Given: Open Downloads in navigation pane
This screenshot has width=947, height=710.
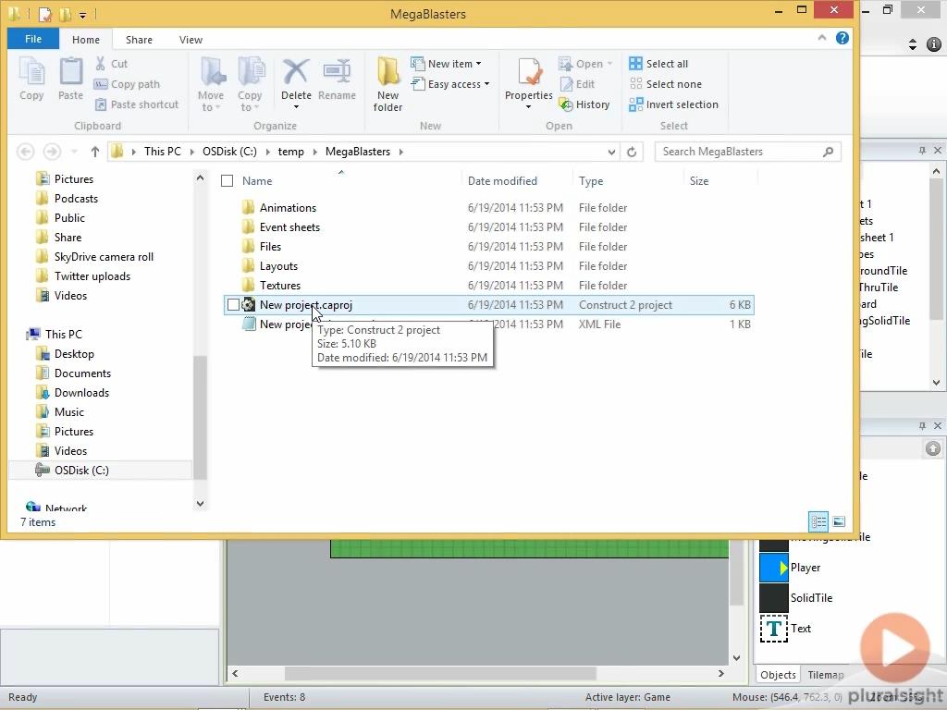Looking at the screenshot, I should coord(81,392).
